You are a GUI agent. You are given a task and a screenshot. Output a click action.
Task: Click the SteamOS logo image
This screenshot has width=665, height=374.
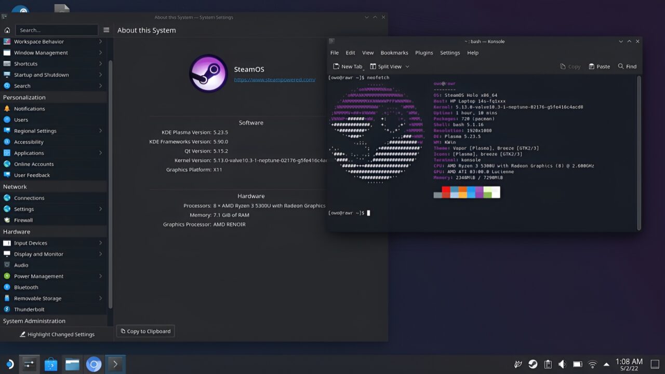[208, 74]
